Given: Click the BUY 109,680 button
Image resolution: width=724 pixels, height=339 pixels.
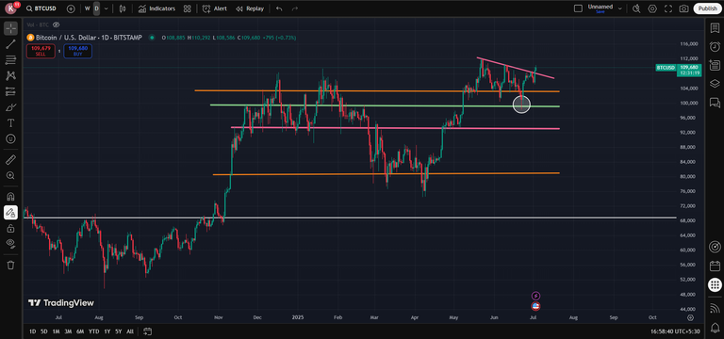Looking at the screenshot, I should tap(77, 51).
